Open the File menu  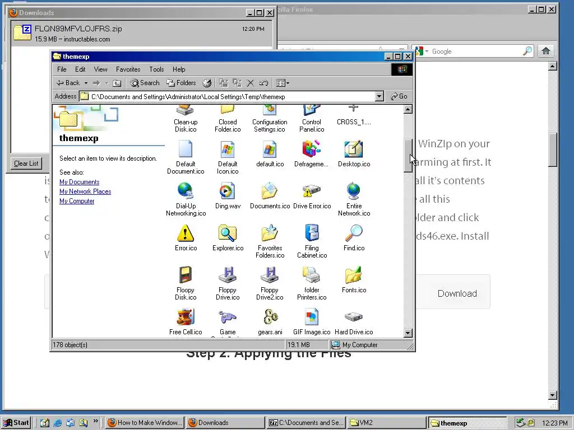click(62, 69)
